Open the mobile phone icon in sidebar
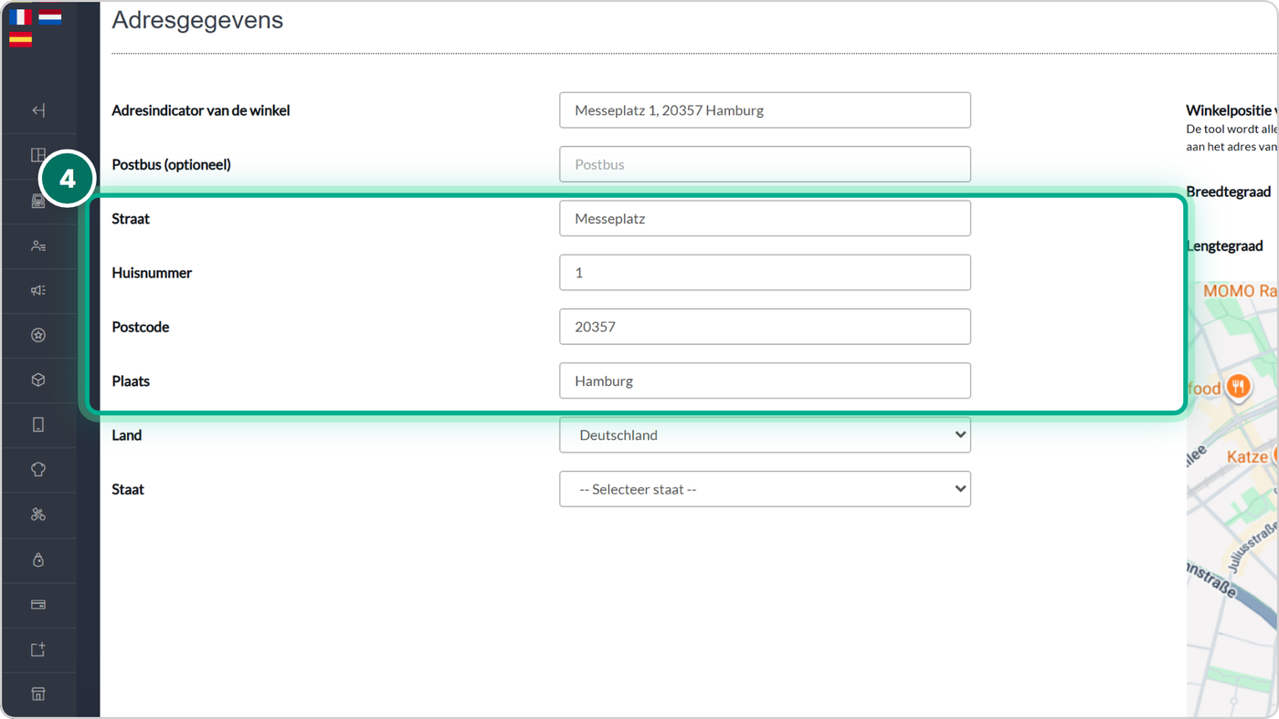 point(38,424)
